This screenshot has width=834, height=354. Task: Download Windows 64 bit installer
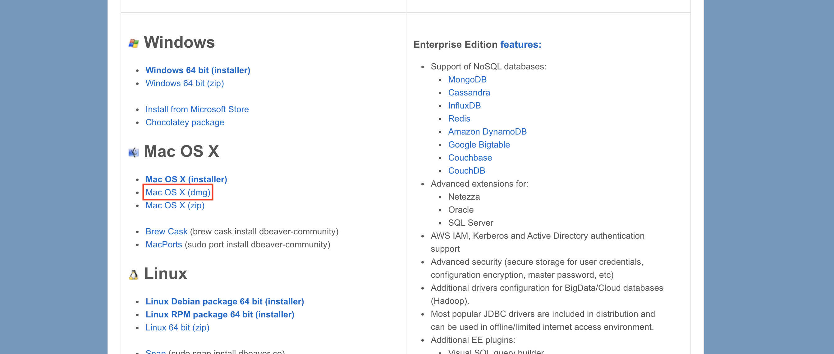coord(198,70)
